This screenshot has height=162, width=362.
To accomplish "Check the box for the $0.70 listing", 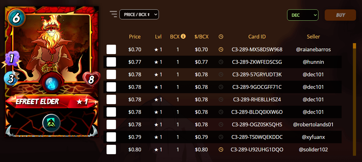I will pyautogui.click(x=111, y=49).
